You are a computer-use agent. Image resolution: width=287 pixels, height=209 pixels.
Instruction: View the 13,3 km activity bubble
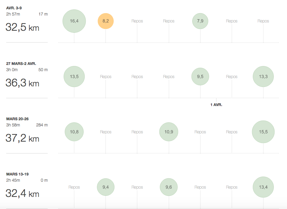pyautogui.click(x=263, y=77)
